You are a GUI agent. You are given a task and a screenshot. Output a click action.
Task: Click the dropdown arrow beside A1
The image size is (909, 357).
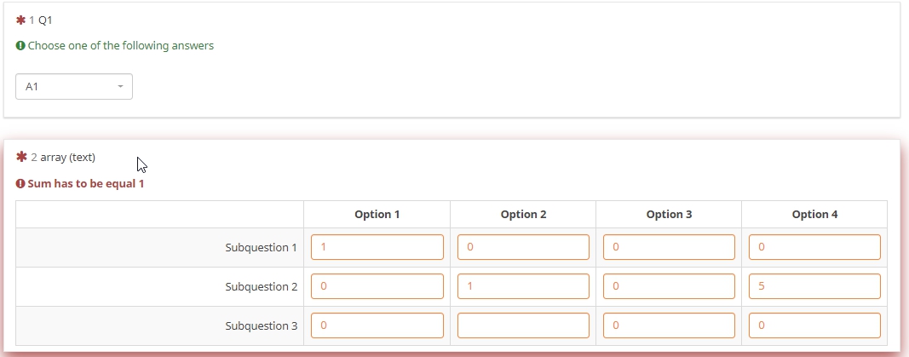pos(120,86)
